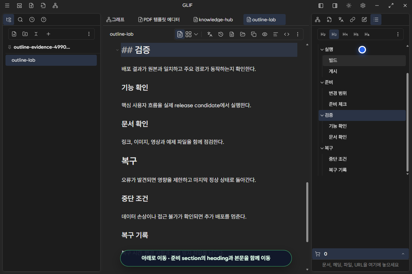Click text alignment icon in editor toolbar
Screen dimensions: 412x274
275,34
